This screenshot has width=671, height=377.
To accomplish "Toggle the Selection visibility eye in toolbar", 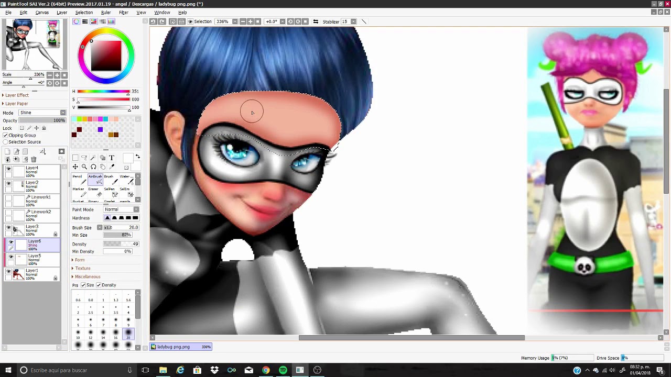I will click(x=190, y=21).
